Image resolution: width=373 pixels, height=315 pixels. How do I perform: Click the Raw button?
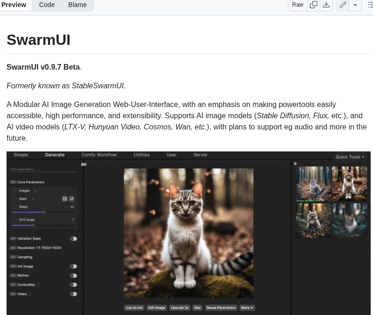click(x=298, y=5)
